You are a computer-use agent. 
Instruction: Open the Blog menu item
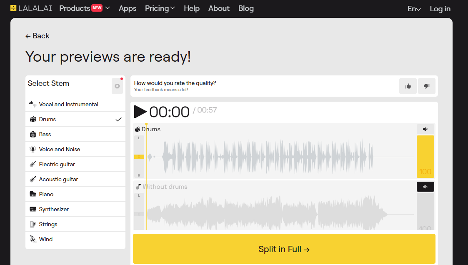tap(246, 8)
